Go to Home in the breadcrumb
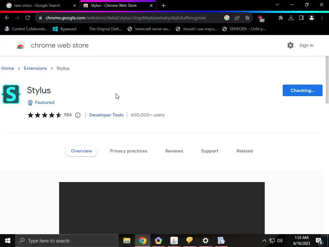This screenshot has height=247, width=329. pos(8,68)
